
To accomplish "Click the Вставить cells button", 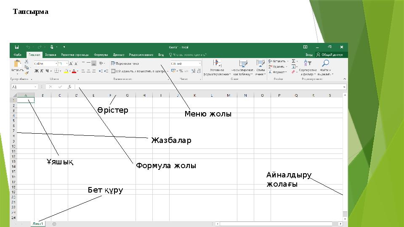I will 277,61.
